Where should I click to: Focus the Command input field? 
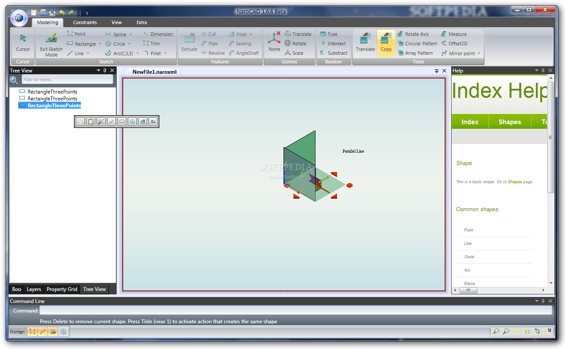click(x=296, y=310)
